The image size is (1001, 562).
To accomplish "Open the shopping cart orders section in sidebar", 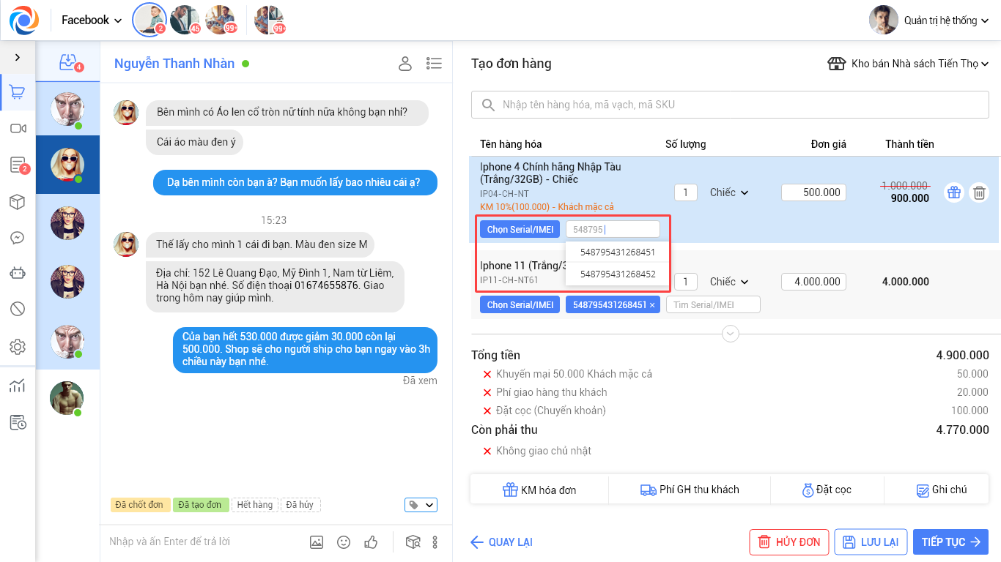I will (x=18, y=92).
